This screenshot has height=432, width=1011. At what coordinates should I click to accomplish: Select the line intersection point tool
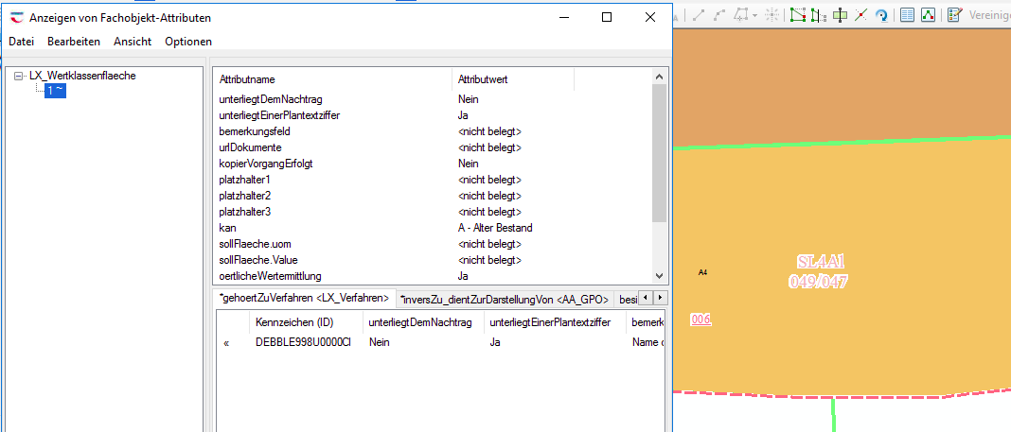coord(860,15)
